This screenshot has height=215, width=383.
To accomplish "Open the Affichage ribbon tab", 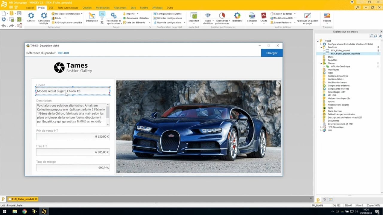I will point(157,8).
